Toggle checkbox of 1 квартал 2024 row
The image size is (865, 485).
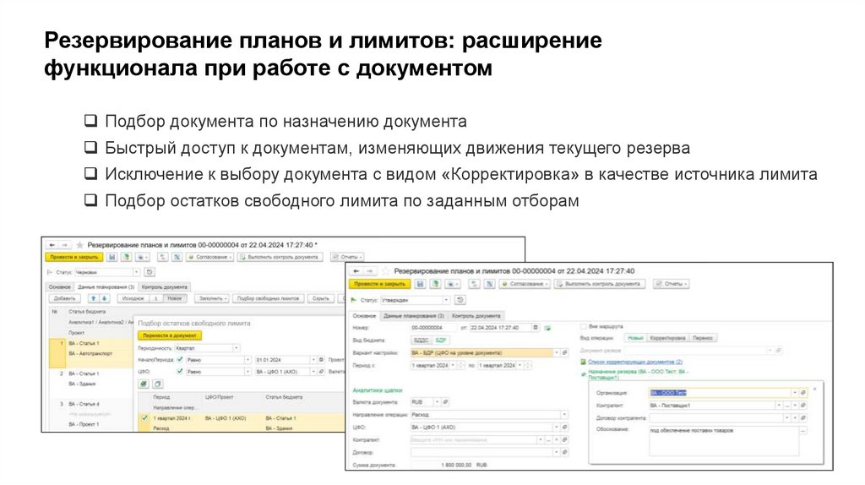[x=144, y=418]
